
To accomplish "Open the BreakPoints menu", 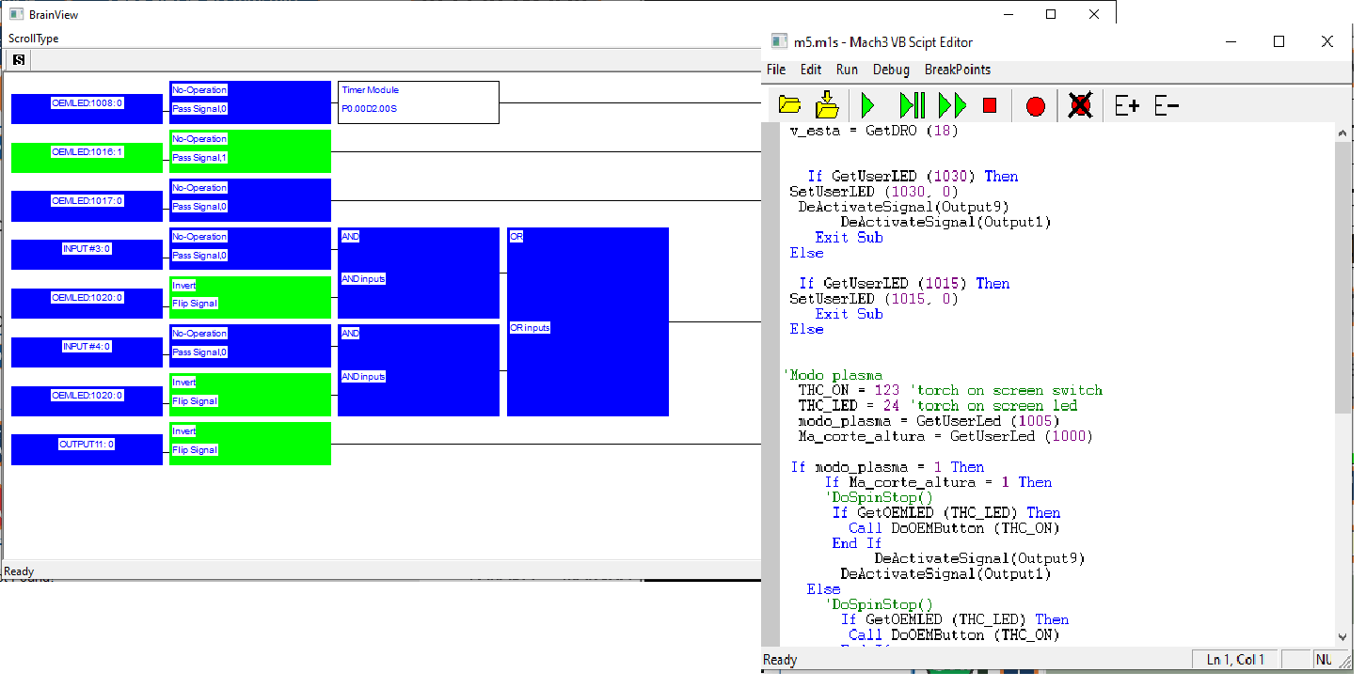I will click(x=957, y=70).
